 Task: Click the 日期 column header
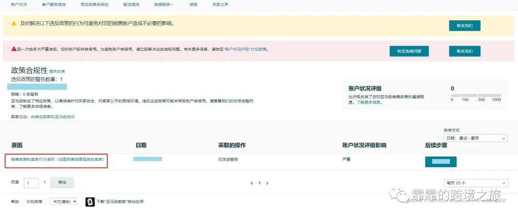tap(141, 145)
